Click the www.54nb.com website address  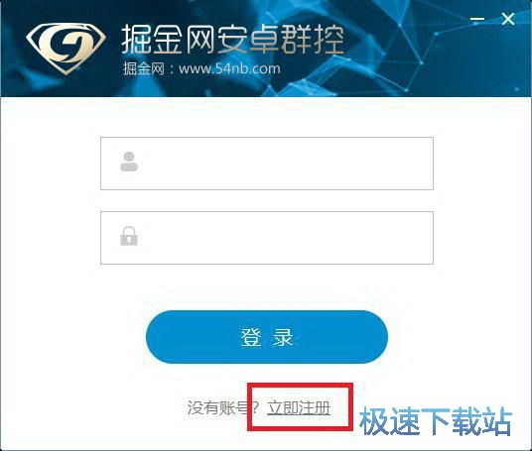coord(229,68)
